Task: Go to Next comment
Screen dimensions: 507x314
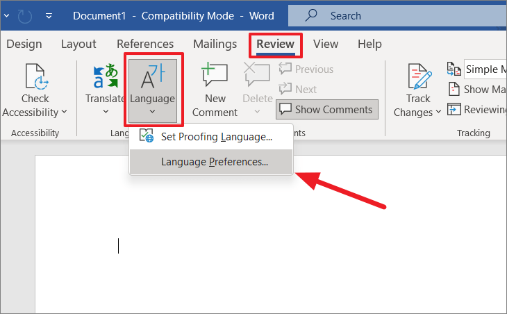Action: [297, 89]
